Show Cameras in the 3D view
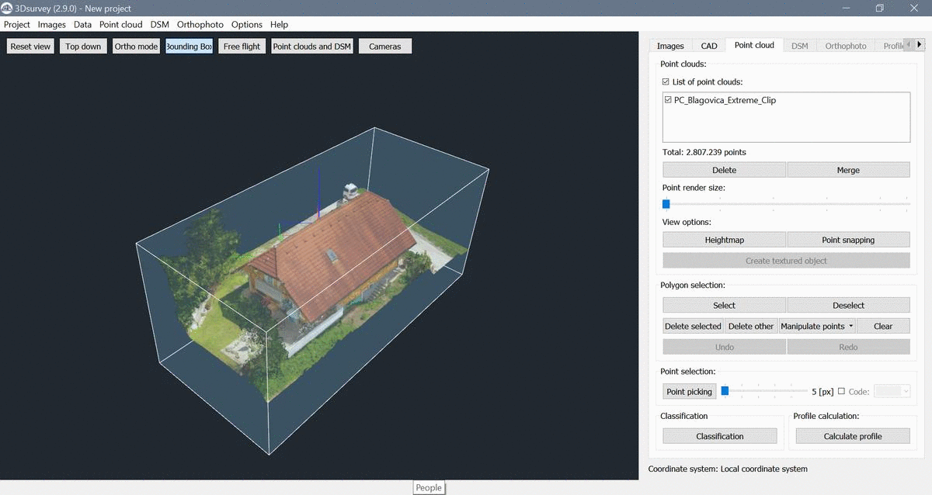This screenshot has width=932, height=495. click(x=385, y=47)
